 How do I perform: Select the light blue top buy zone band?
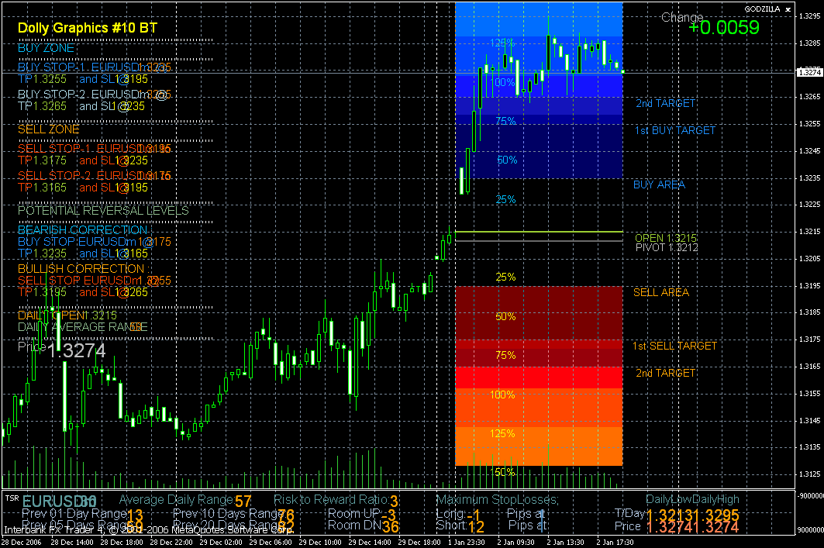coord(539,19)
